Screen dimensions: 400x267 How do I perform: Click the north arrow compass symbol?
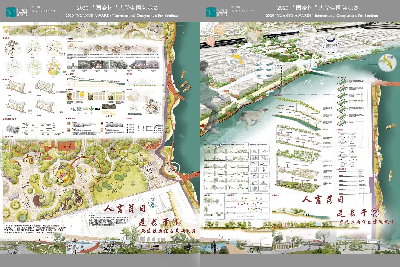tap(152, 202)
